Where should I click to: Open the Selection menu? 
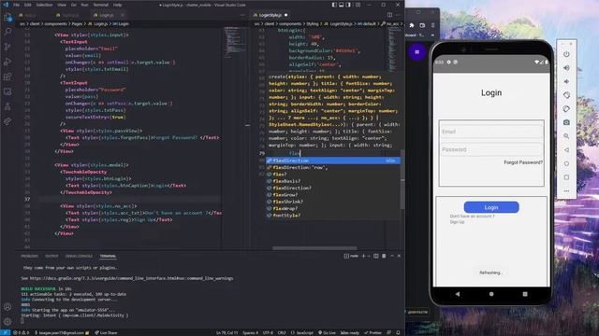tap(44, 5)
